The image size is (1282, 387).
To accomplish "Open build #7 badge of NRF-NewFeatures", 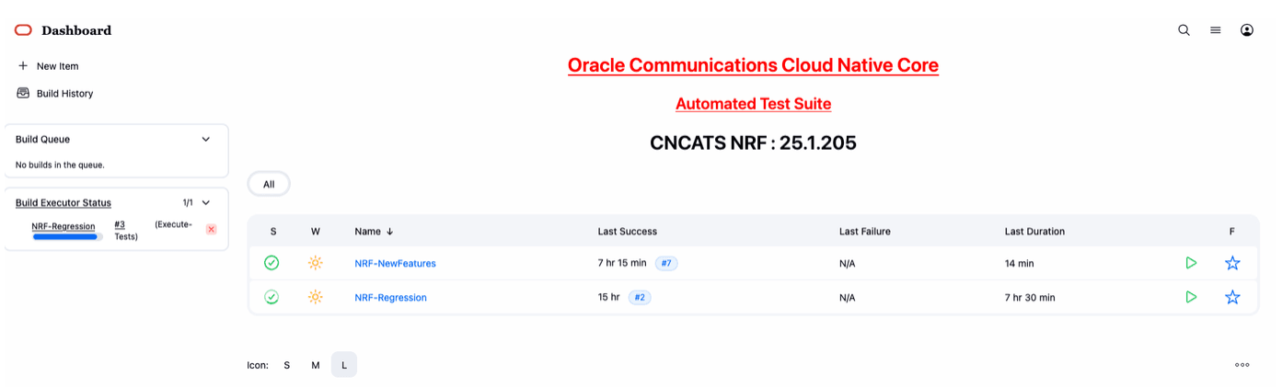I will pos(666,263).
